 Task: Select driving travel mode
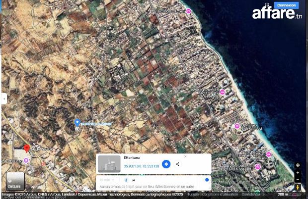pyautogui.click(x=134, y=180)
